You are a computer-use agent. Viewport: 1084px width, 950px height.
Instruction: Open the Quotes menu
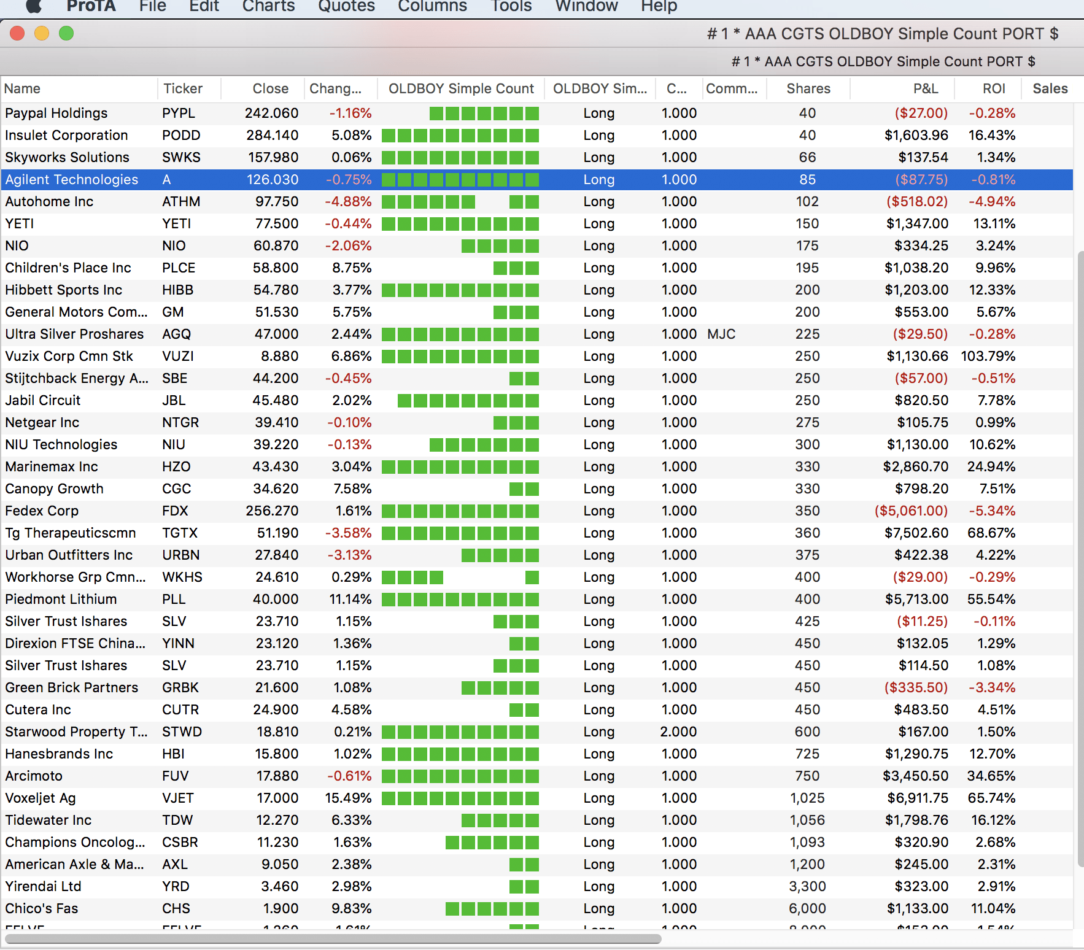(x=346, y=6)
